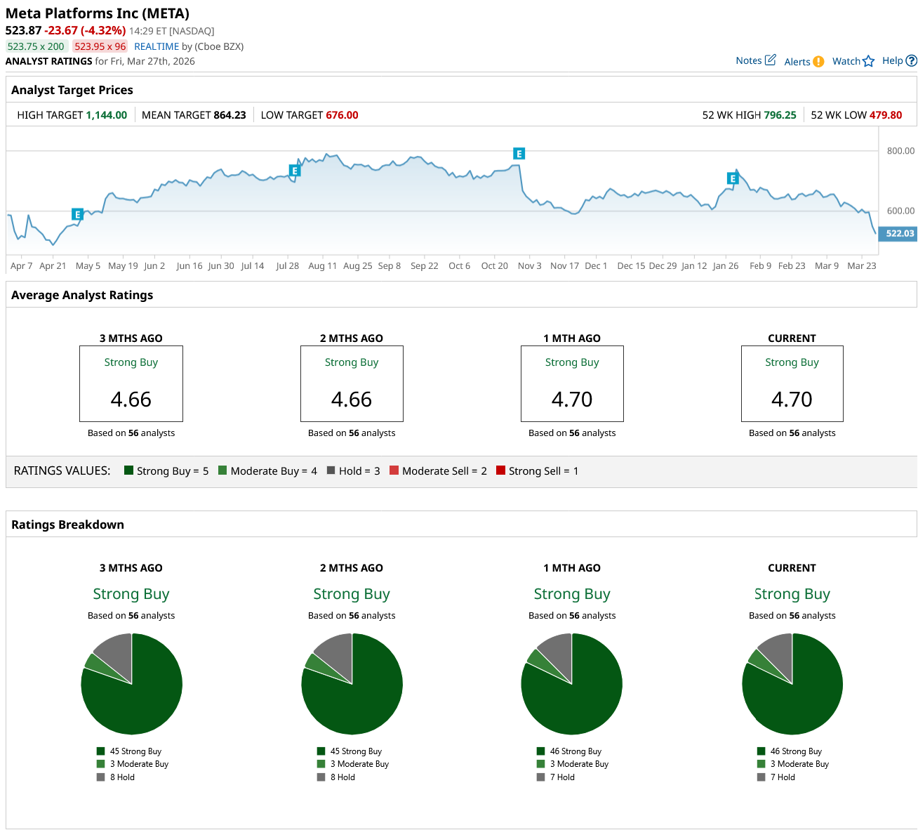Click the CURRENT ratings pie chart

click(x=792, y=684)
